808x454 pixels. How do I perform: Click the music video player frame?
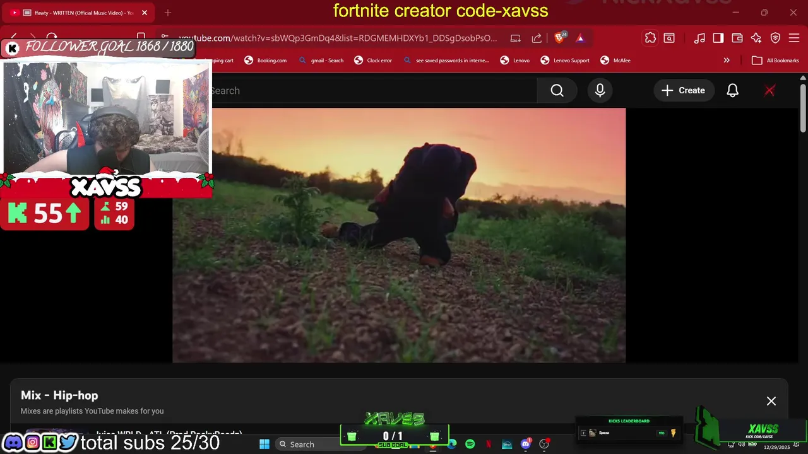399,235
